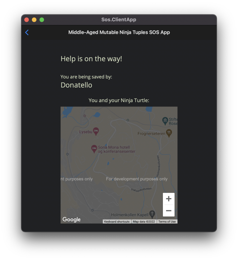Viewport: 238px width, 260px height.
Task: Click the 'Holmenkollveien' road label
Action: click(x=158, y=166)
